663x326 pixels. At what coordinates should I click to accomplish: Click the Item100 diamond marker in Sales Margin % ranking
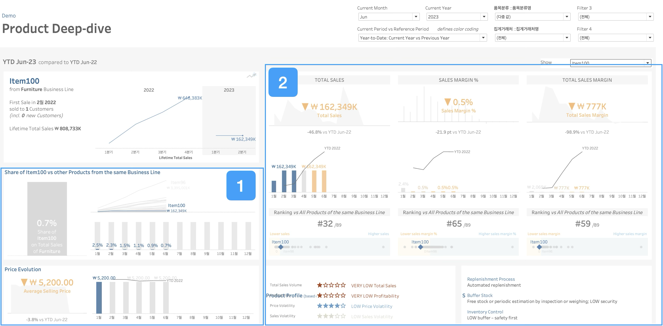point(420,247)
